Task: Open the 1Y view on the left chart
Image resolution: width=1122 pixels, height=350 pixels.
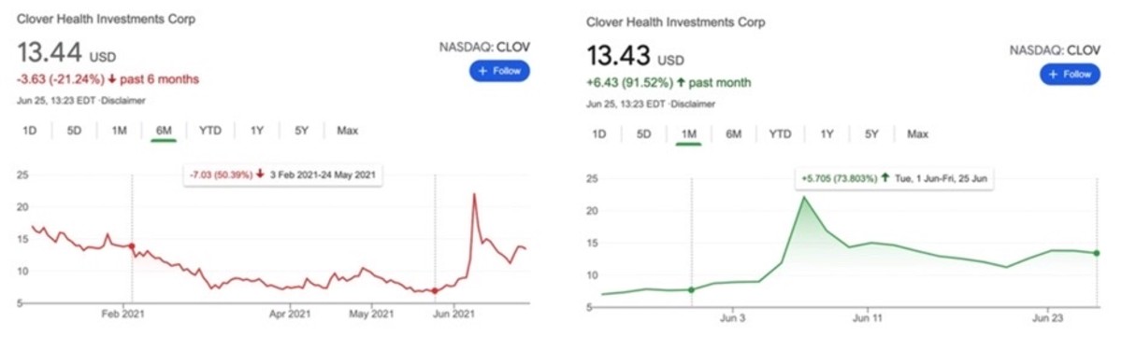Action: coord(256,131)
